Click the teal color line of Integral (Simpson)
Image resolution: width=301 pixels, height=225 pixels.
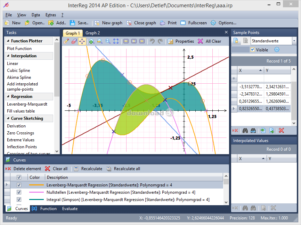[x=36, y=200]
